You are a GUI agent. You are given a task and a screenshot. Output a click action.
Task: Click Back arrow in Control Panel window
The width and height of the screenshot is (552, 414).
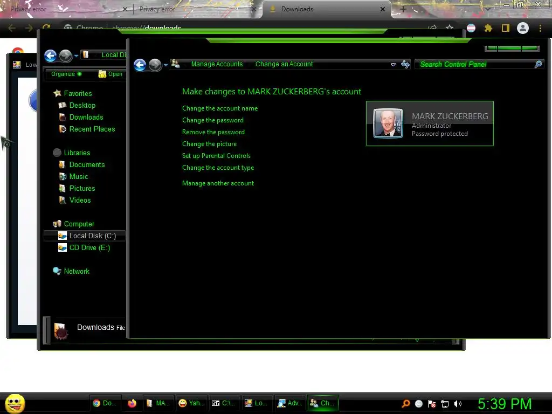[x=140, y=65]
